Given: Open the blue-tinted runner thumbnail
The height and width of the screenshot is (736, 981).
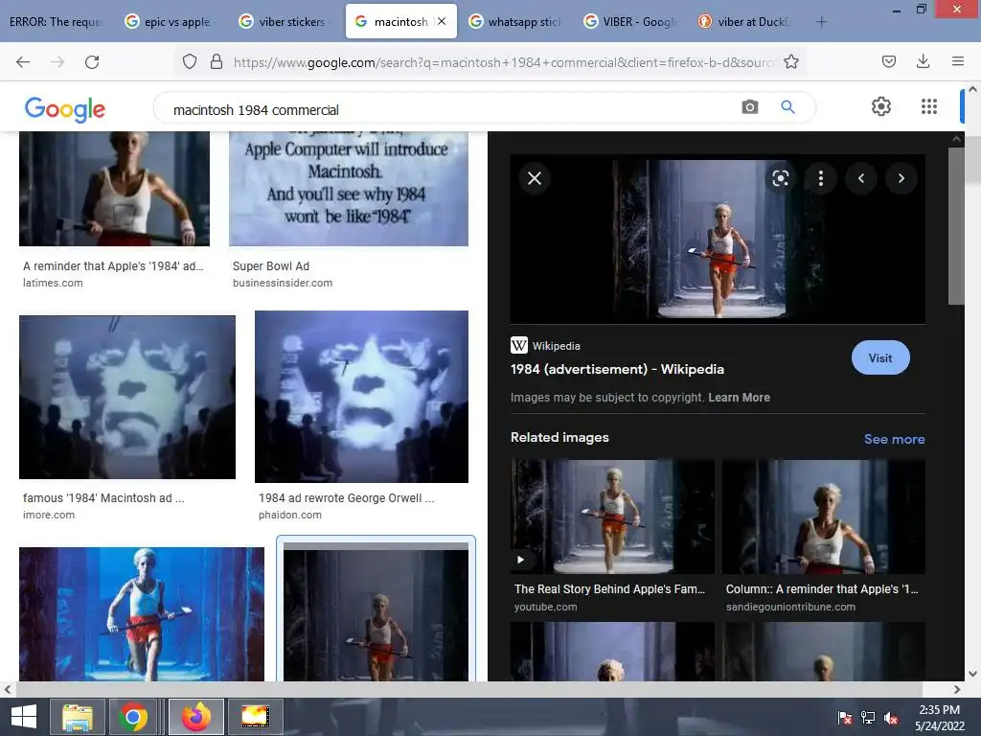Looking at the screenshot, I should coord(142,614).
